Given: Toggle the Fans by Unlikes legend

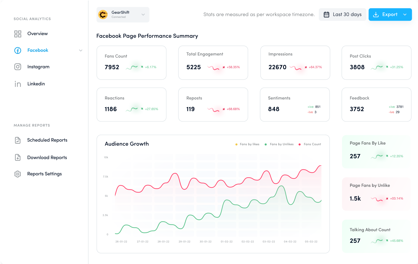Looking at the screenshot, I should pyautogui.click(x=279, y=144).
